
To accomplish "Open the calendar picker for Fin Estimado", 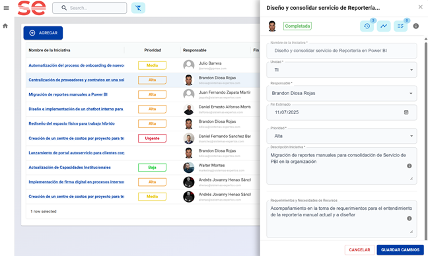I will pyautogui.click(x=406, y=112).
